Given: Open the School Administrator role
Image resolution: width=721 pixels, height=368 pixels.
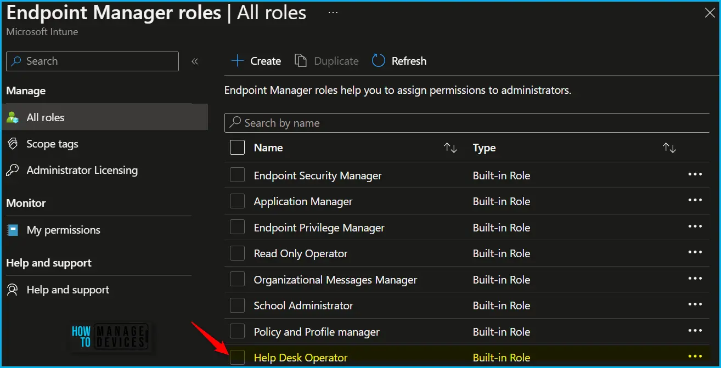Looking at the screenshot, I should (303, 305).
